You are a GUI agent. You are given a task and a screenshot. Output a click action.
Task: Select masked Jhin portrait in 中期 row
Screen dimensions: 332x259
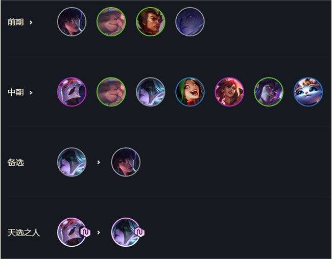(x=72, y=92)
